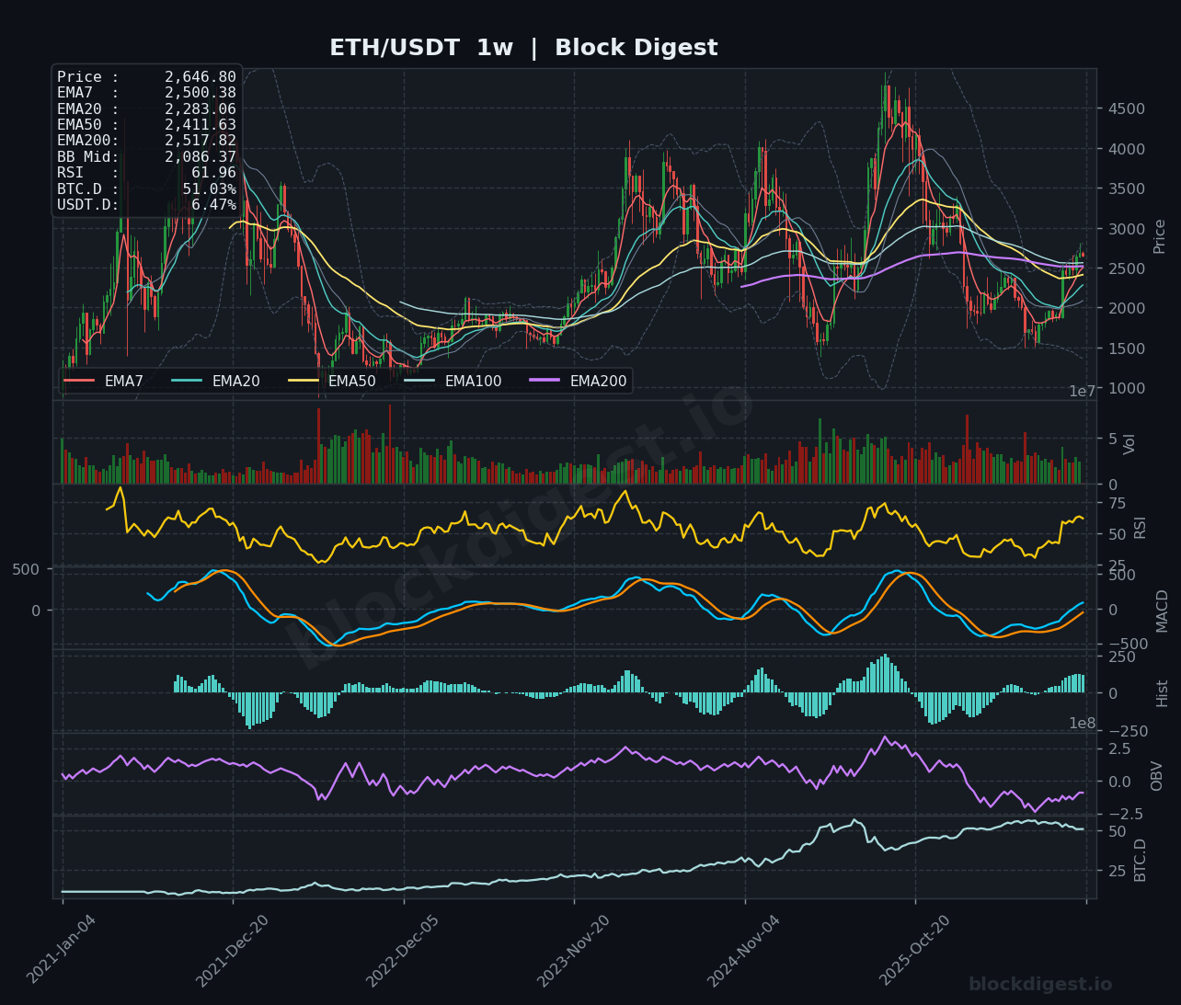Click the 2021-Jan-04 date label

point(61,950)
